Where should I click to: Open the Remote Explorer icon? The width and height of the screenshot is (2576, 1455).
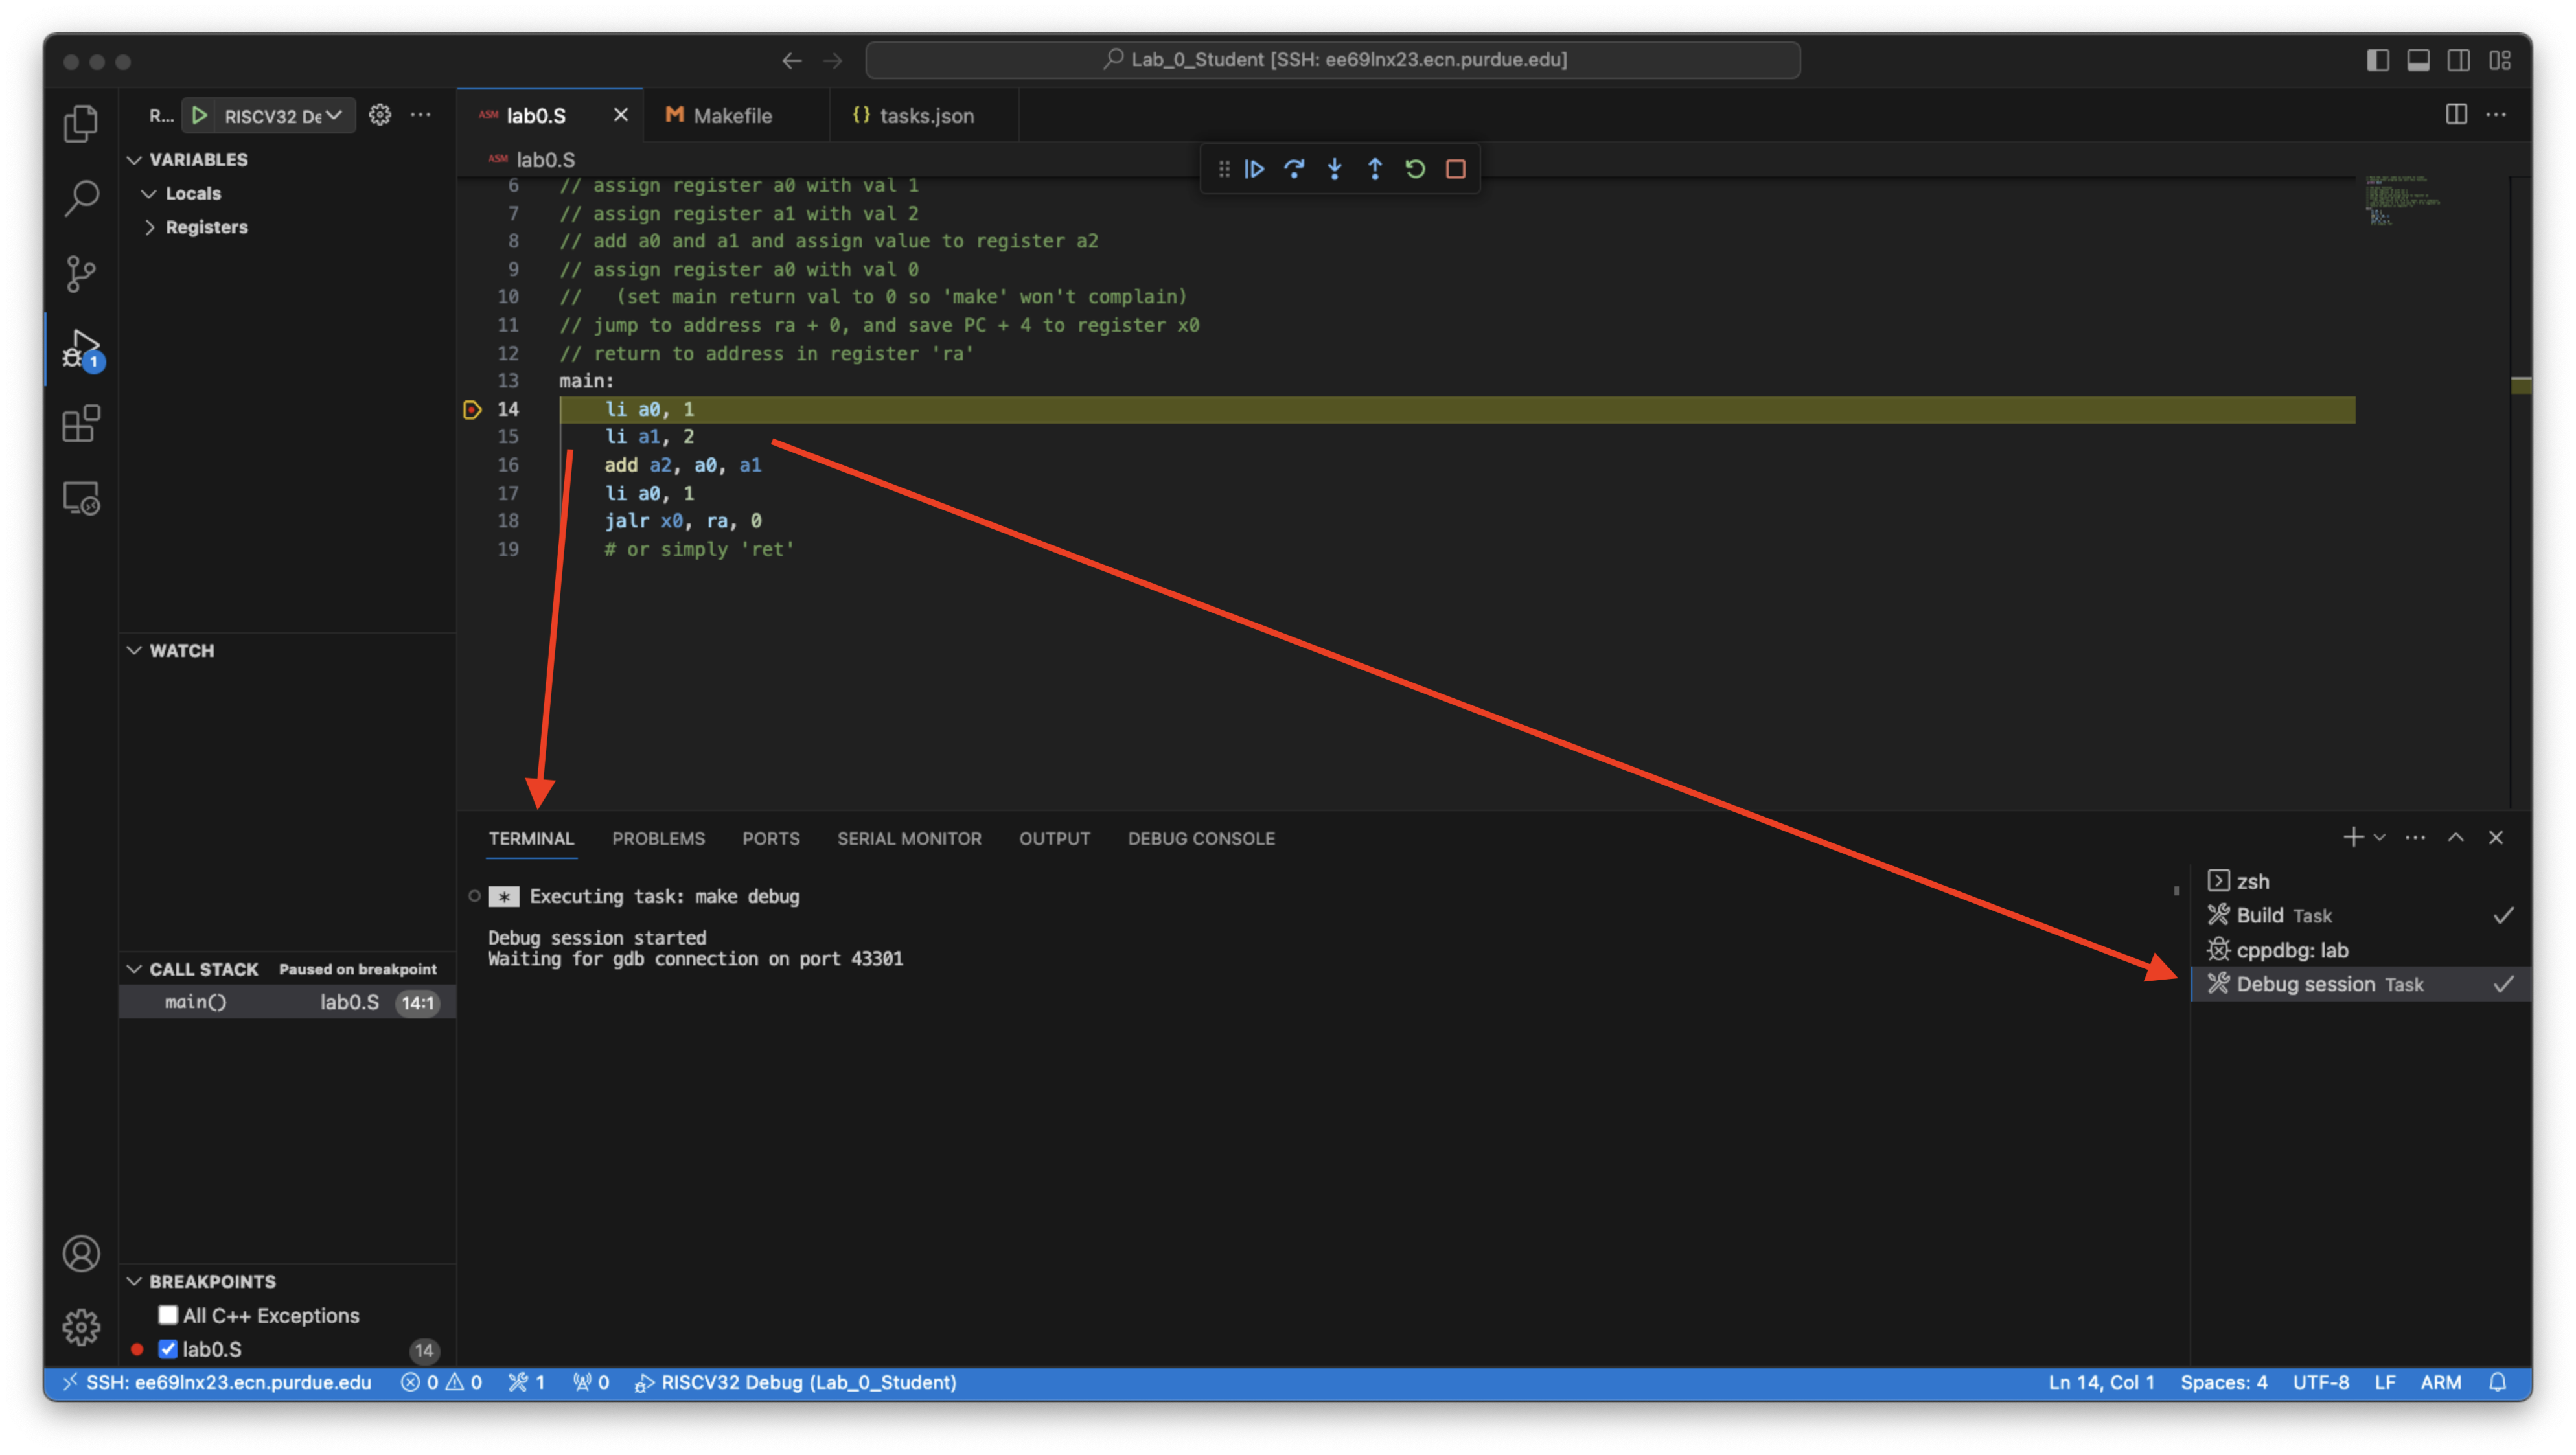click(81, 498)
